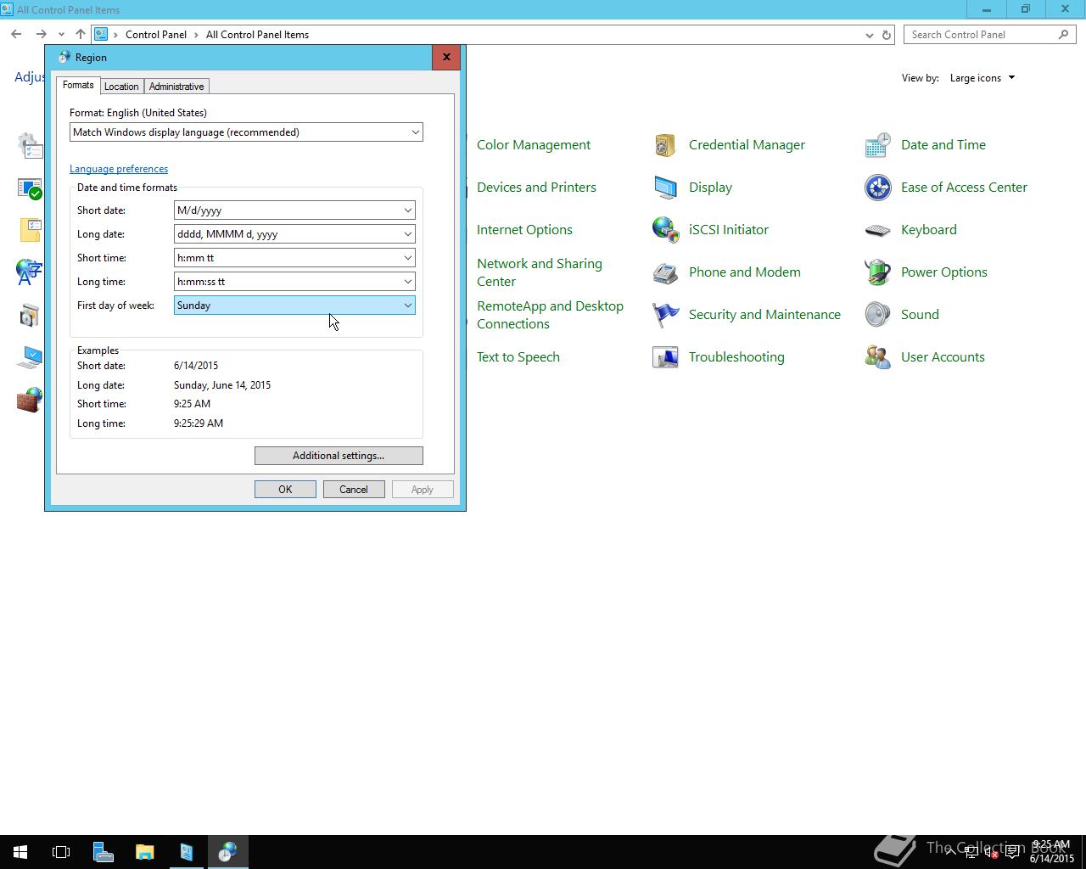The image size is (1086, 869).
Task: Close the Region dialog
Action: coord(446,57)
